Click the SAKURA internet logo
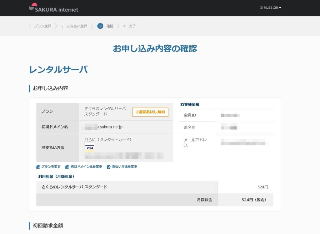The image size is (320, 234). coord(53,8)
